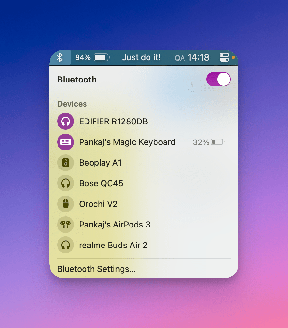The width and height of the screenshot is (288, 328).
Task: Click the QA input source indicator
Action: tap(180, 58)
